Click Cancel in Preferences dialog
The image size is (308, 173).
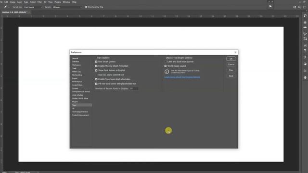tap(231, 64)
